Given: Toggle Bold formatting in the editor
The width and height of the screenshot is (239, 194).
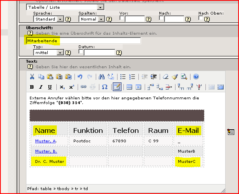Looking at the screenshot, I should [x=32, y=87].
